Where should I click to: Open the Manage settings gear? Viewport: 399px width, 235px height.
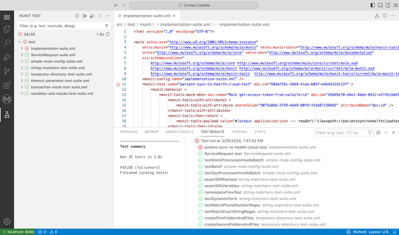[x=7, y=221]
